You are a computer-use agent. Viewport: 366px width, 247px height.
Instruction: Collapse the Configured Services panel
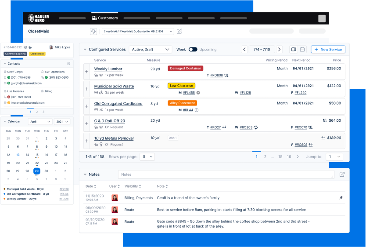85,50
